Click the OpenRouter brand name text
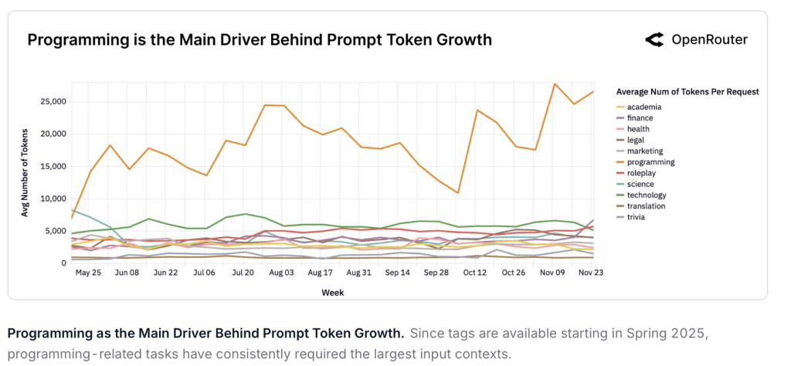The image size is (791, 366). [709, 39]
